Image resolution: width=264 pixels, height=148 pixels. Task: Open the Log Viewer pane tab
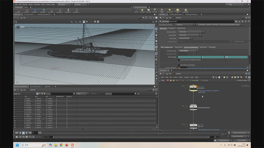(47, 86)
